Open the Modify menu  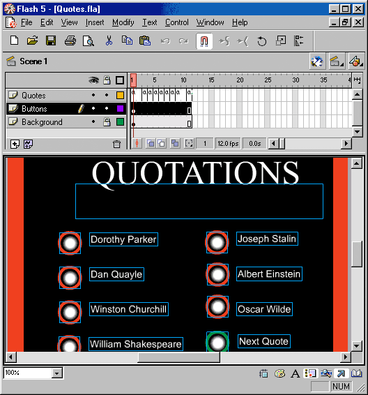(x=123, y=22)
